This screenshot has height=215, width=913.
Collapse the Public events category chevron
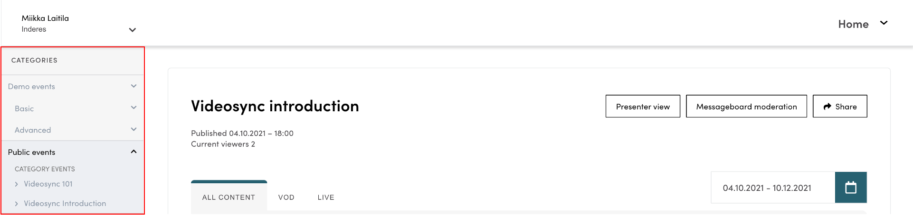133,152
